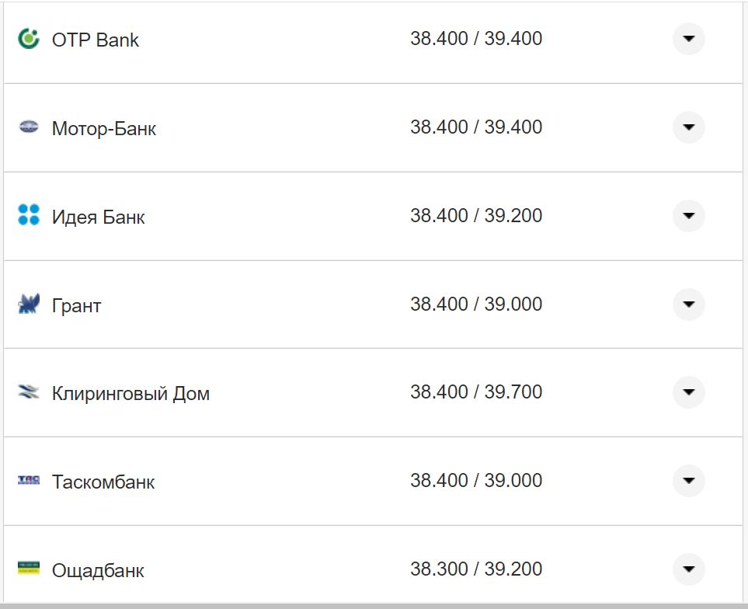Click the Ощадбанк bank name

pyautogui.click(x=98, y=570)
